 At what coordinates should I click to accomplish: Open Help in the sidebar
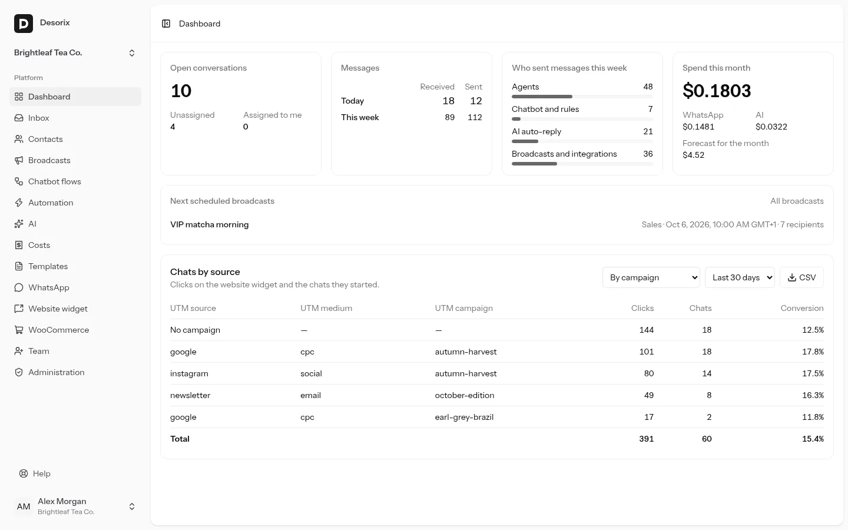(75, 473)
